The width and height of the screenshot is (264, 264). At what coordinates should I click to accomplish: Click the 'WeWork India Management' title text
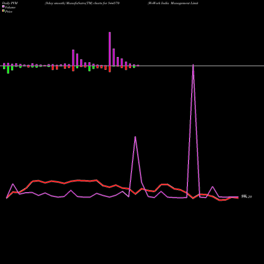pos(169,3)
